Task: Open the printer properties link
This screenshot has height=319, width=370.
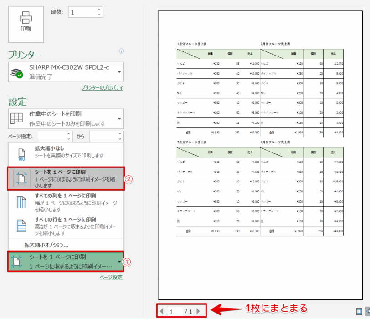Action: 102,87
